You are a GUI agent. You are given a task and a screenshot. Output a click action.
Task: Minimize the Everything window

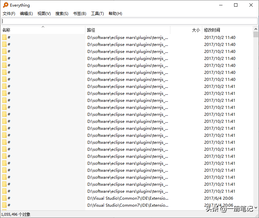221,5
